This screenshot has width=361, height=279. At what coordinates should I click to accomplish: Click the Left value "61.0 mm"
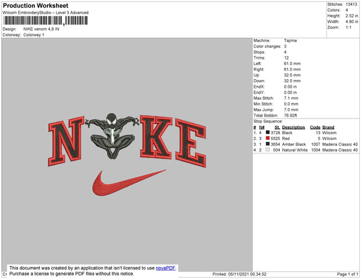click(x=292, y=64)
